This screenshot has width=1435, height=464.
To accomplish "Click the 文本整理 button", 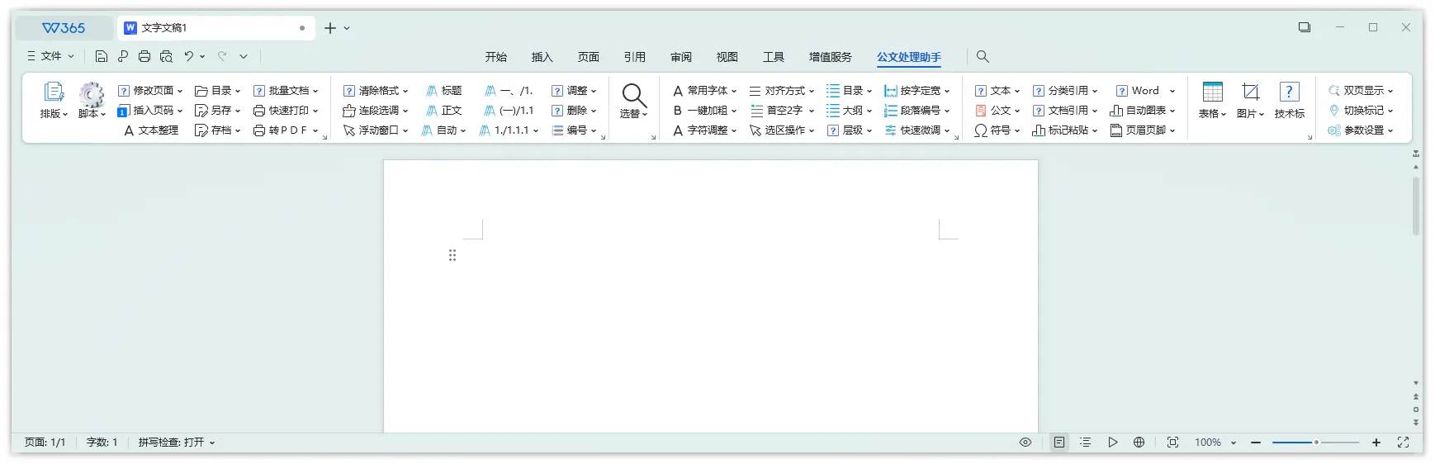I will pyautogui.click(x=151, y=130).
